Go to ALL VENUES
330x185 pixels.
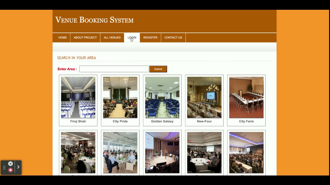click(x=112, y=38)
